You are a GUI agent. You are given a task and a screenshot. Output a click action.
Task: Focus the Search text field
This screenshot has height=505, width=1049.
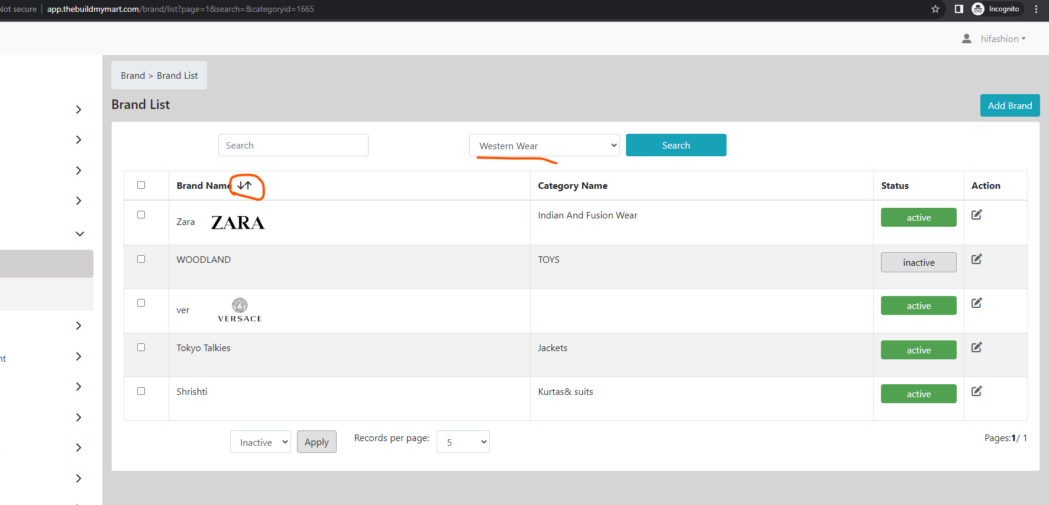pos(293,145)
